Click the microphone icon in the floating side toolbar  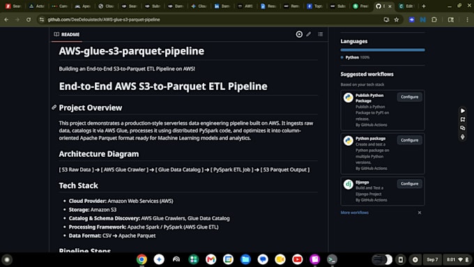(x=463, y=137)
